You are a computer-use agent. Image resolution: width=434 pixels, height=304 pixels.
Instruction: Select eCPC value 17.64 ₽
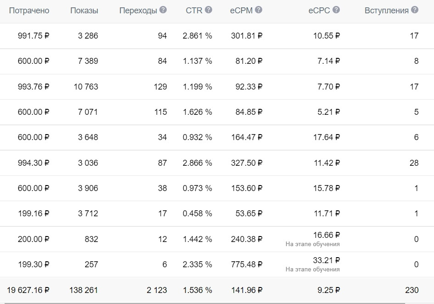327,137
